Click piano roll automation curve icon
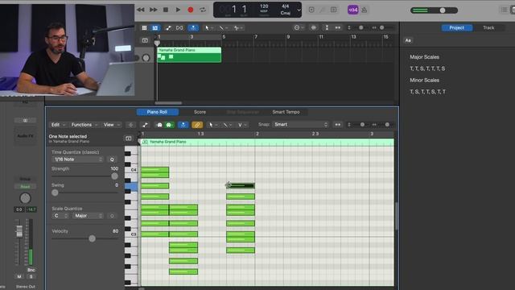The height and width of the screenshot is (290, 515). [145, 125]
